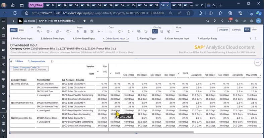Open search in SAC header
This screenshot has height=138, width=264.
(208, 21)
